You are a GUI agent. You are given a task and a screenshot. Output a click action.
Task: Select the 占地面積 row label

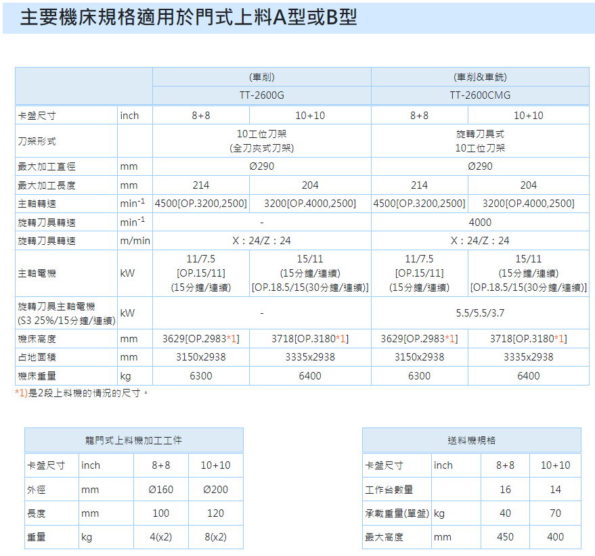[37, 357]
